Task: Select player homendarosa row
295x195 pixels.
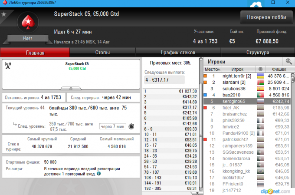Action: coord(247,159)
